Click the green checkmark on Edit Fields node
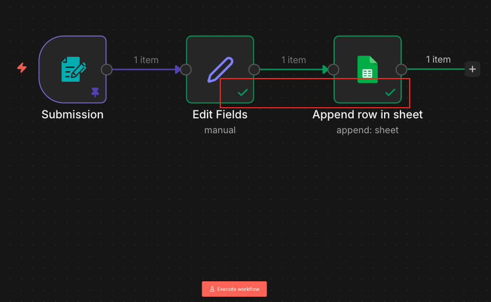 pyautogui.click(x=243, y=92)
